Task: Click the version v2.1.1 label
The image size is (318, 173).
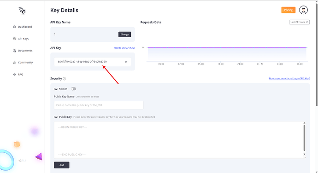Action: click(x=22, y=161)
